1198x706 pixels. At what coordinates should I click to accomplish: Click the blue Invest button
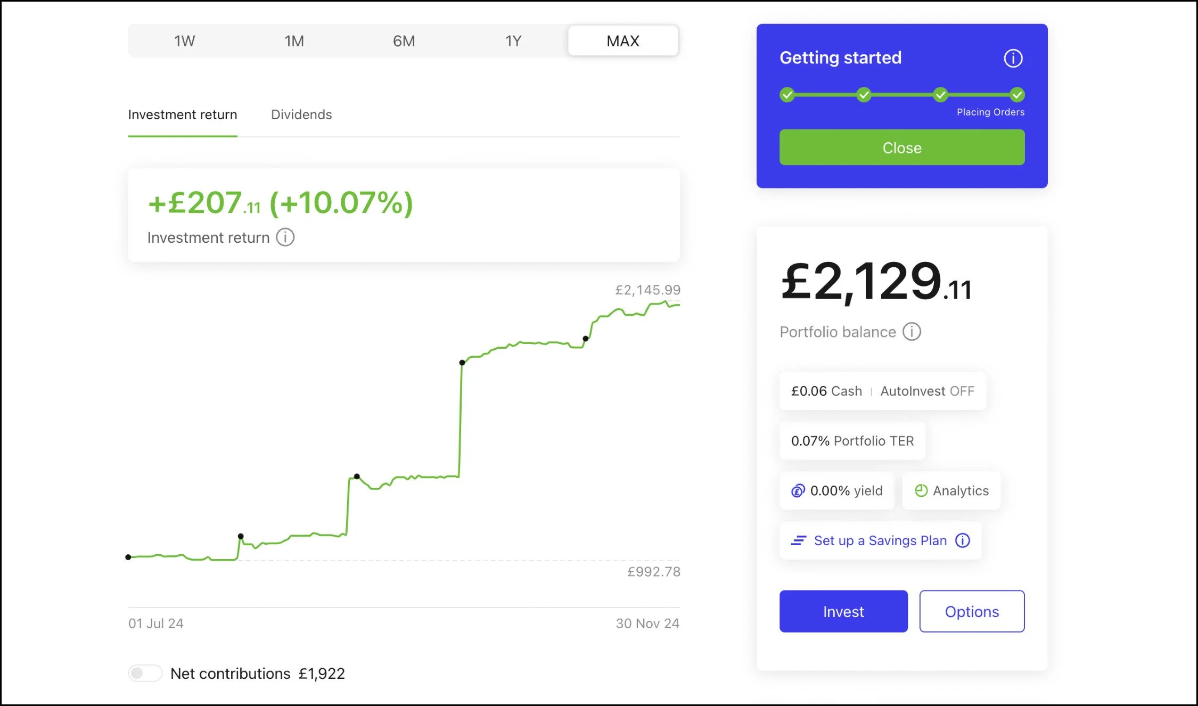coord(843,611)
